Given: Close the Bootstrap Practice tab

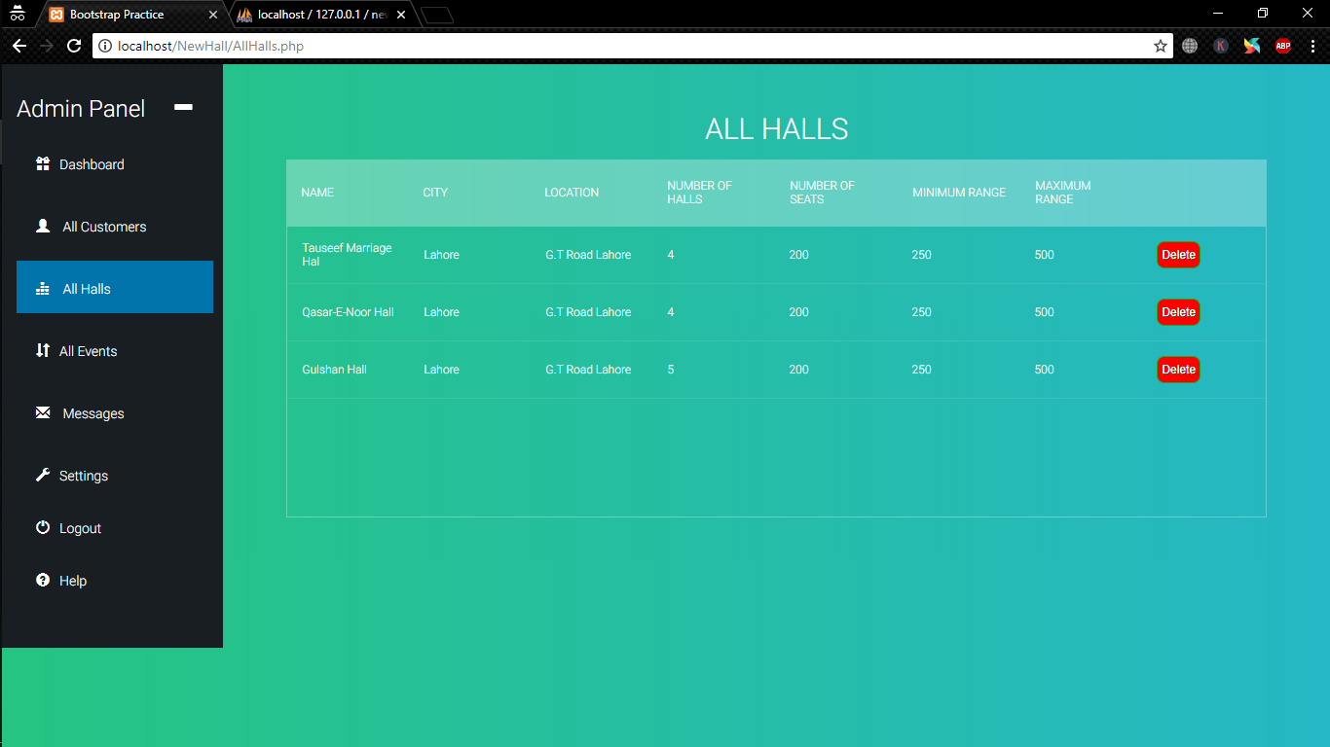Looking at the screenshot, I should 213,15.
